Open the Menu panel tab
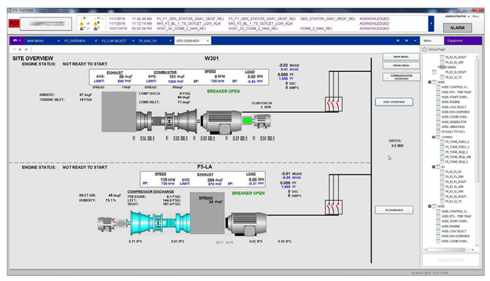This screenshot has width=490, height=281. coord(432,41)
